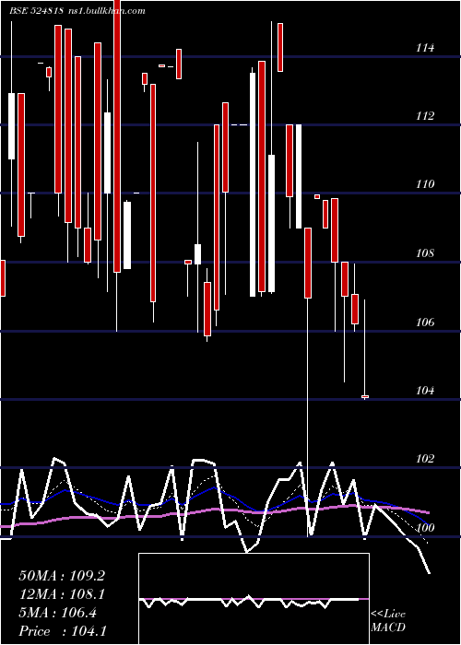
Task: Click the last small candle near 104
Action: point(365,396)
